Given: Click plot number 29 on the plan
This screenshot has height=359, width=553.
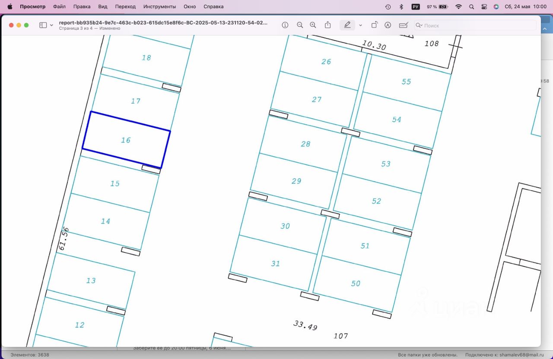Looking at the screenshot, I should click(296, 181).
